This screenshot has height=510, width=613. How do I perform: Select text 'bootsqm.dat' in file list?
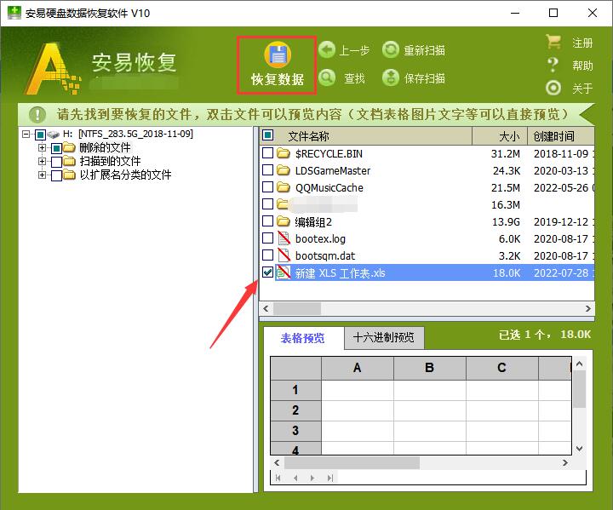(325, 255)
